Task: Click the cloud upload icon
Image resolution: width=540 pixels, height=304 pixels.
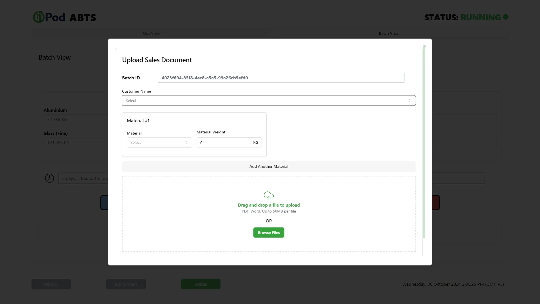Action: coord(269,196)
